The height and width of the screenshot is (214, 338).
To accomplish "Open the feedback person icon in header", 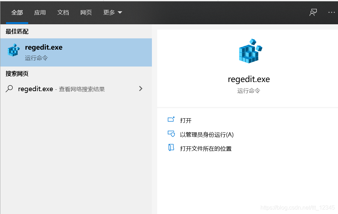I will click(313, 12).
